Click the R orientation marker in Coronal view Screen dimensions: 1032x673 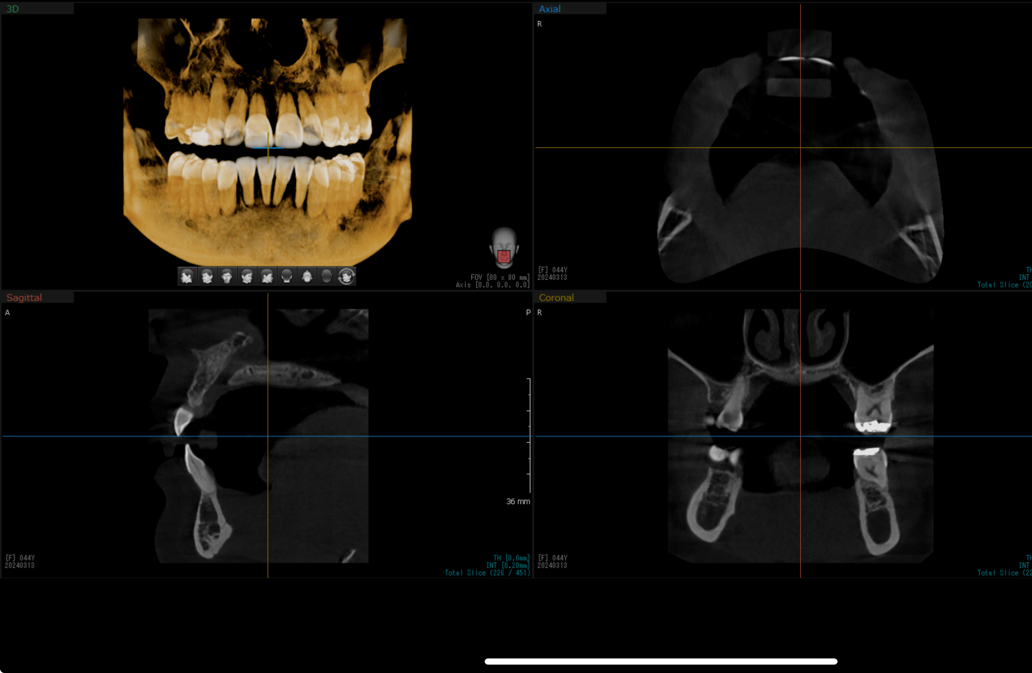tap(540, 312)
